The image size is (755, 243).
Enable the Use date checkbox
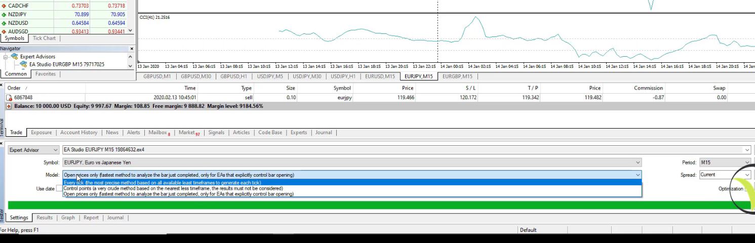pos(59,189)
